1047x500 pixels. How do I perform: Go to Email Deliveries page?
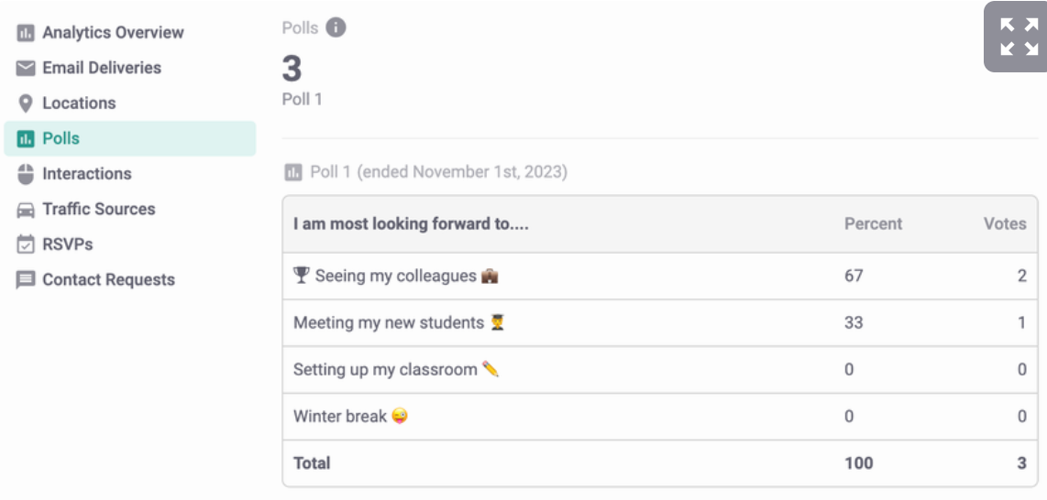click(101, 68)
